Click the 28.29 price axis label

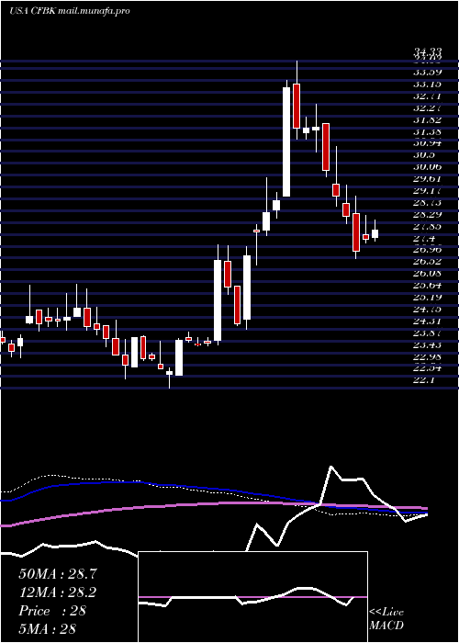point(428,214)
